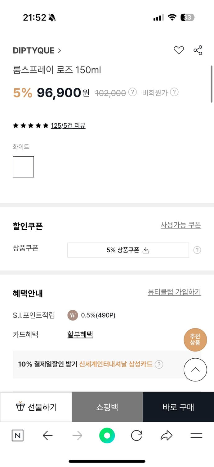Screen dimensions: 214x467
Task: Open the browser hamburger menu
Action: coord(196,436)
